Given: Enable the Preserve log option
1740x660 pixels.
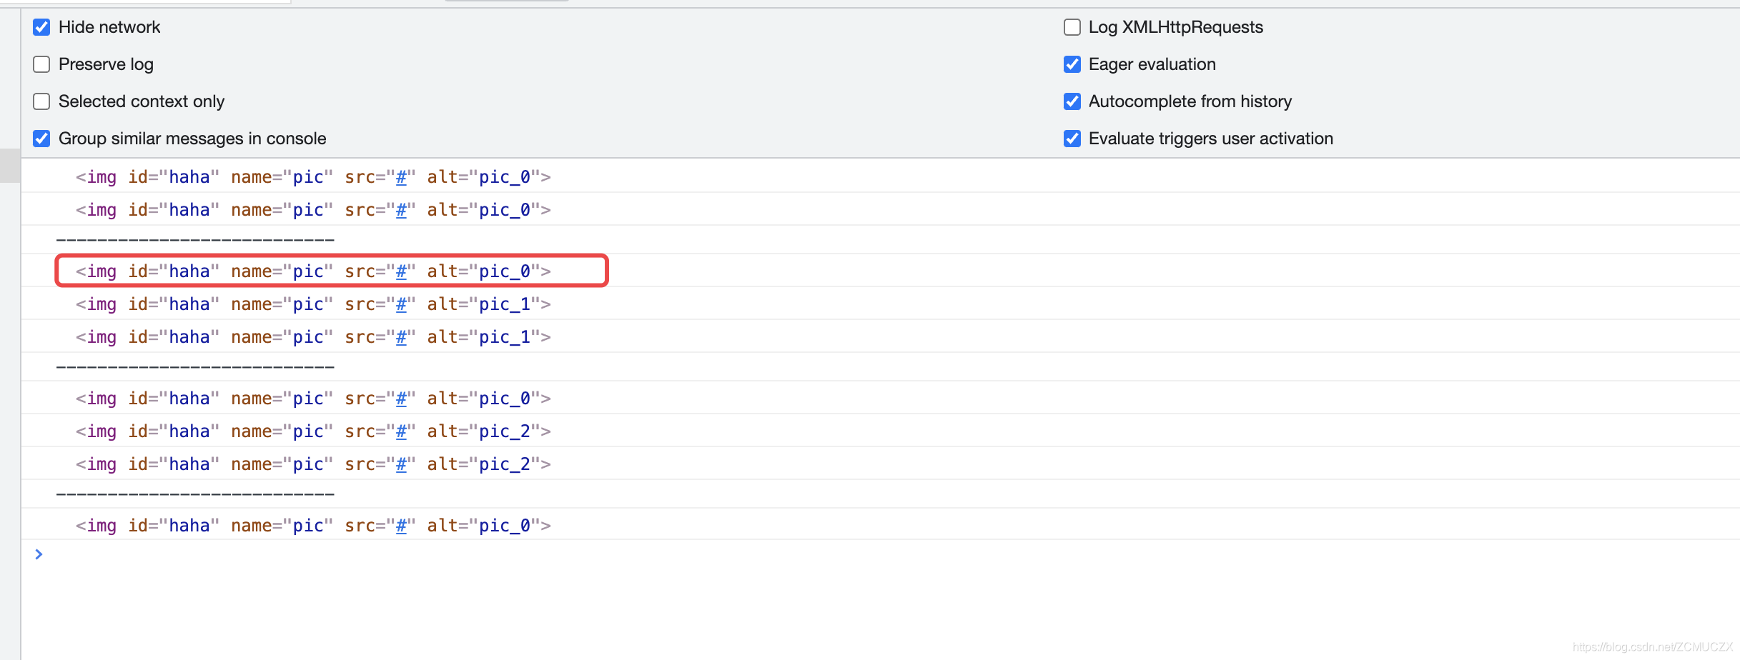Looking at the screenshot, I should pyautogui.click(x=41, y=64).
